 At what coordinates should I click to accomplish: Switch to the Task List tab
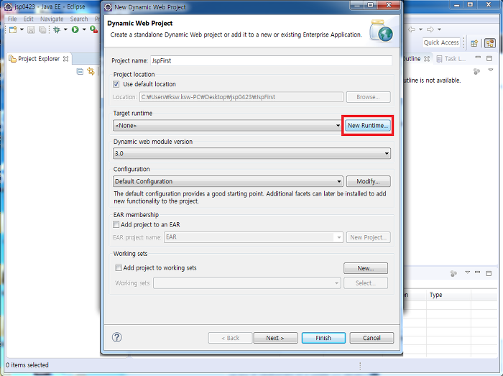point(451,59)
